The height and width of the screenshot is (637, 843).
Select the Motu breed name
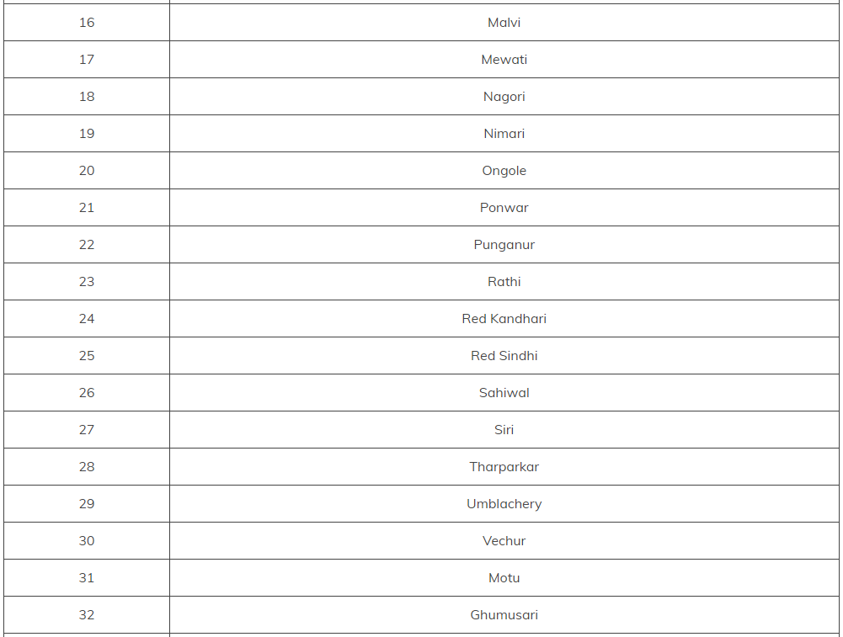click(504, 578)
